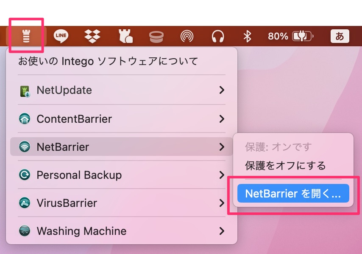Click the headphones menu bar icon
This screenshot has width=362, height=254.
point(218,37)
